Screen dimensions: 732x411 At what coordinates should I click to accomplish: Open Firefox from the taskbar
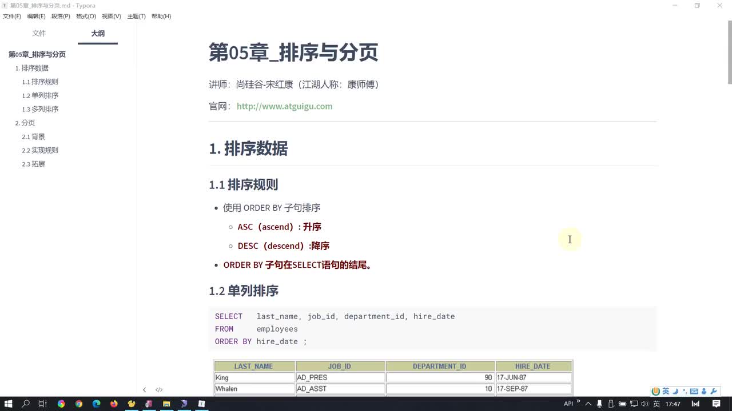click(x=114, y=404)
